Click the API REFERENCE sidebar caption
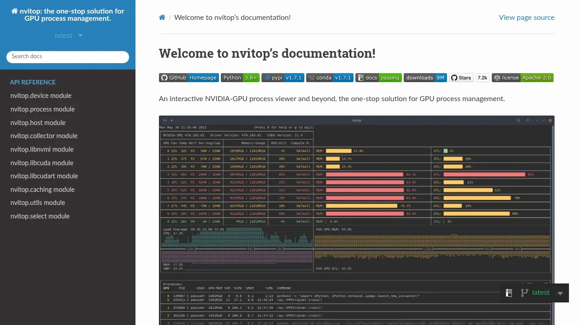Image resolution: width=578 pixels, height=325 pixels. point(33,83)
